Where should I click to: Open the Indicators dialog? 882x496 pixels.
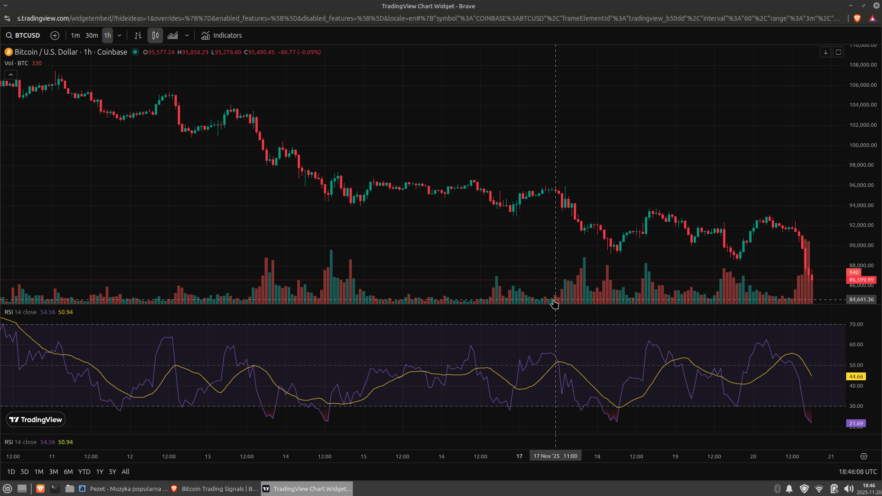222,35
